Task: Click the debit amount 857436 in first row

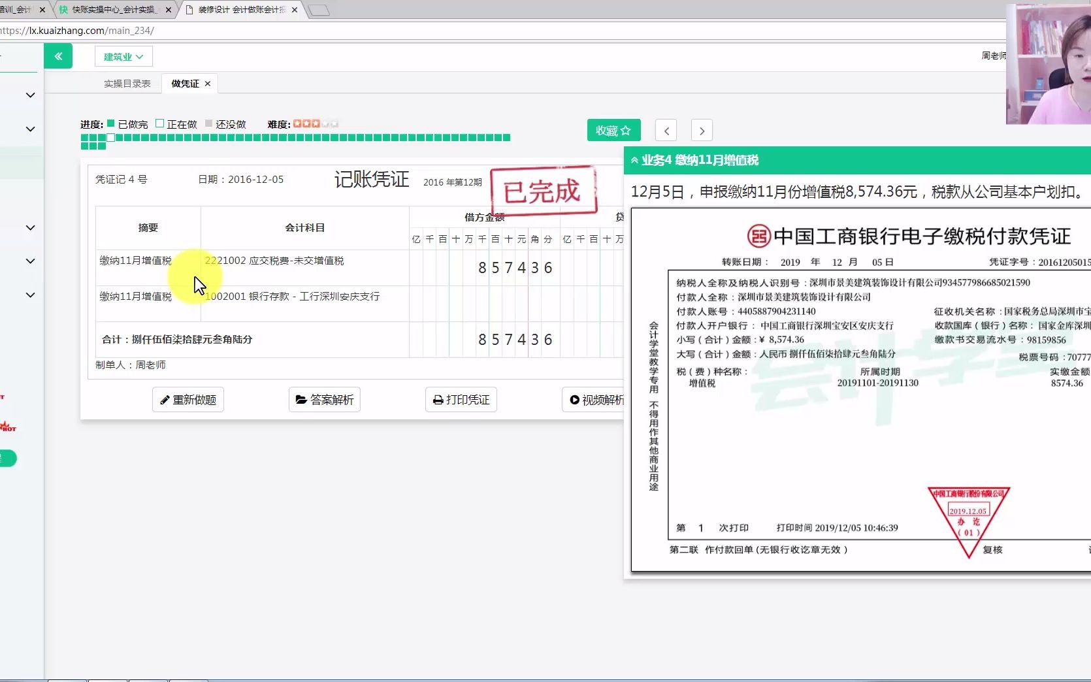Action: [515, 268]
